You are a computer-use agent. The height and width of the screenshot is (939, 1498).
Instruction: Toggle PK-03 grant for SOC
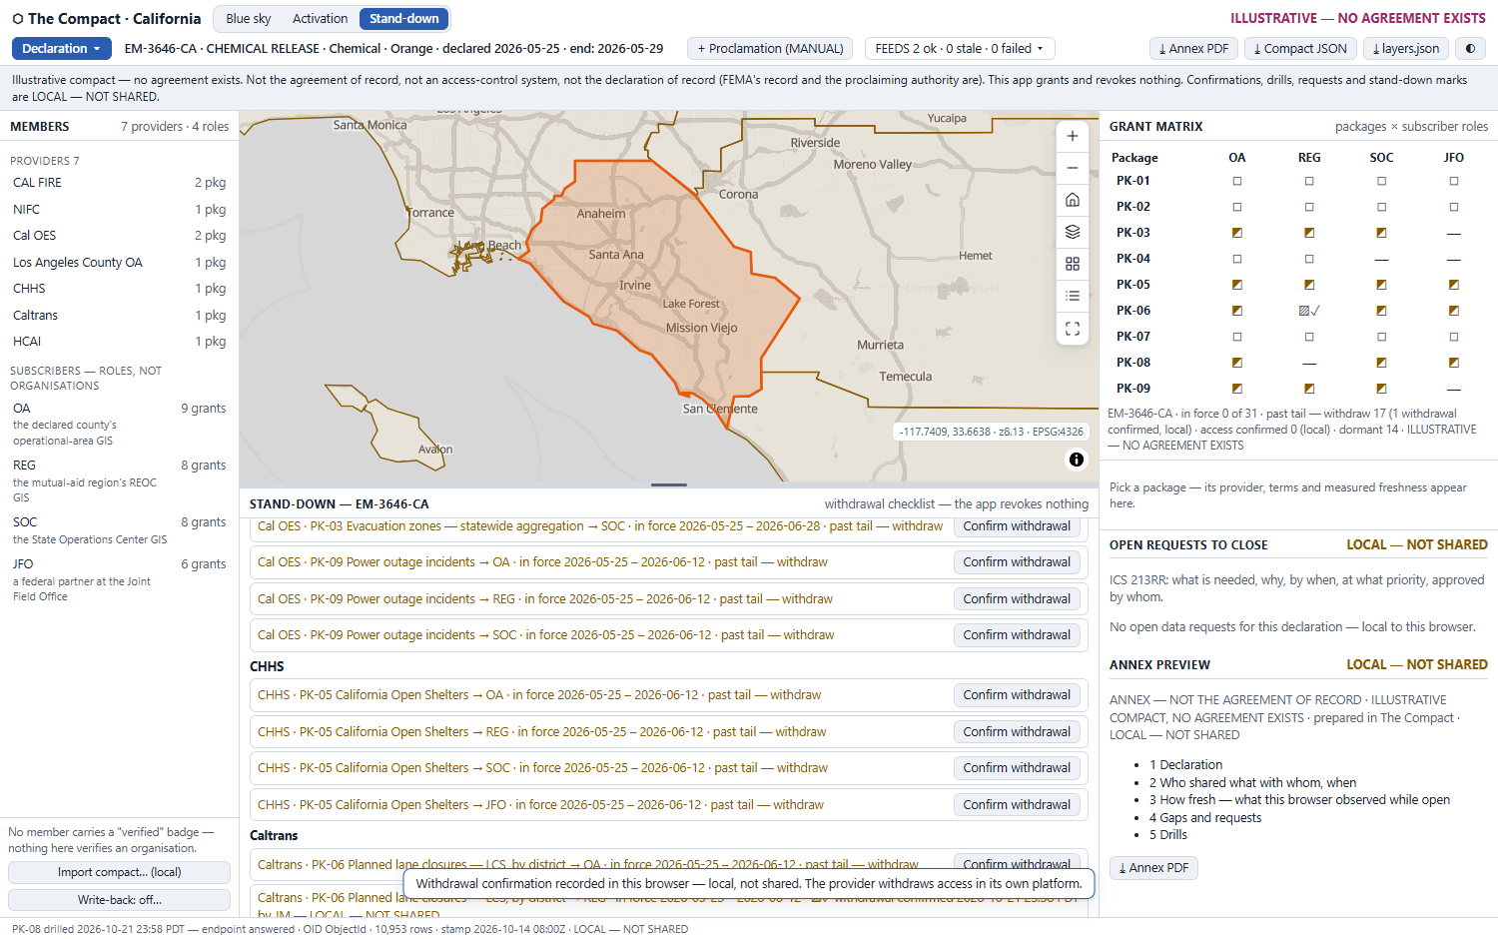pos(1381,233)
